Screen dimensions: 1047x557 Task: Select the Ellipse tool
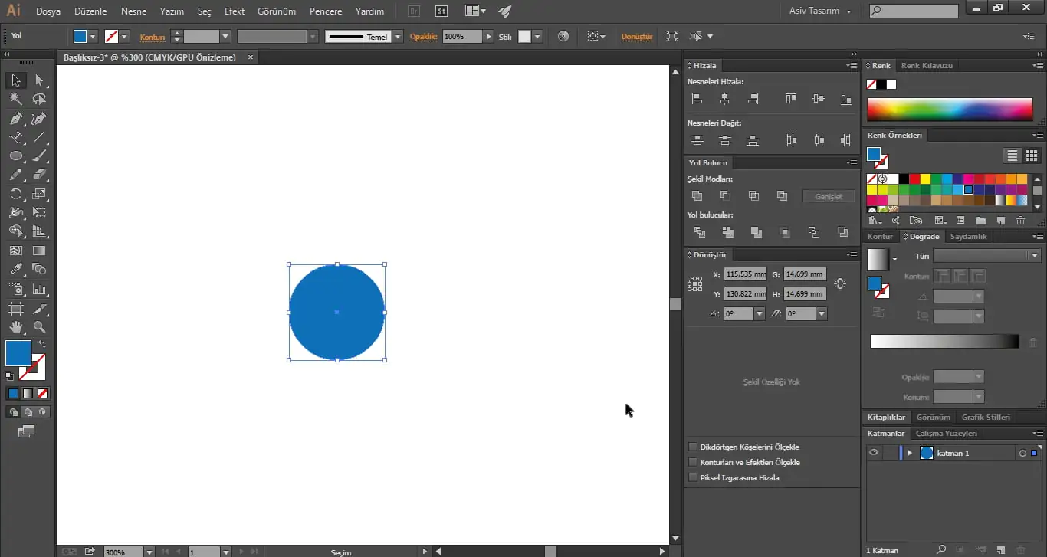click(x=15, y=156)
